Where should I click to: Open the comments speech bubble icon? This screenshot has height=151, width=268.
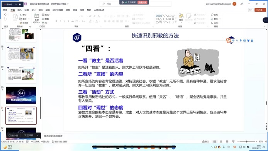[x=250, y=10]
